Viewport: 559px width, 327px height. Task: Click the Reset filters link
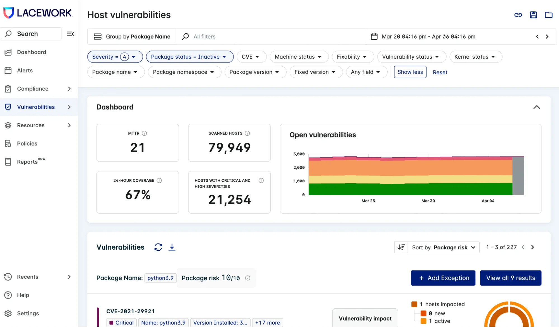440,72
